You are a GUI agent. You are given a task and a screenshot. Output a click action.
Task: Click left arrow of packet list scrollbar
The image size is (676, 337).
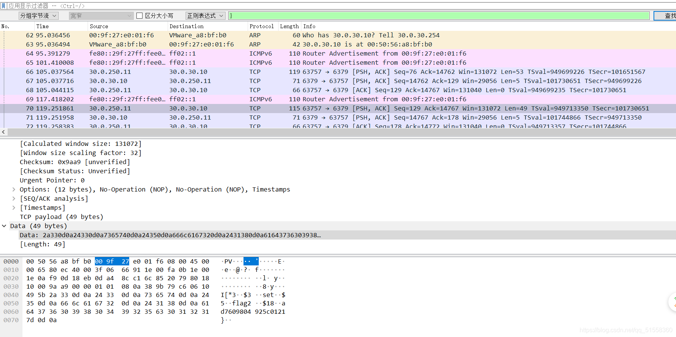click(x=3, y=132)
